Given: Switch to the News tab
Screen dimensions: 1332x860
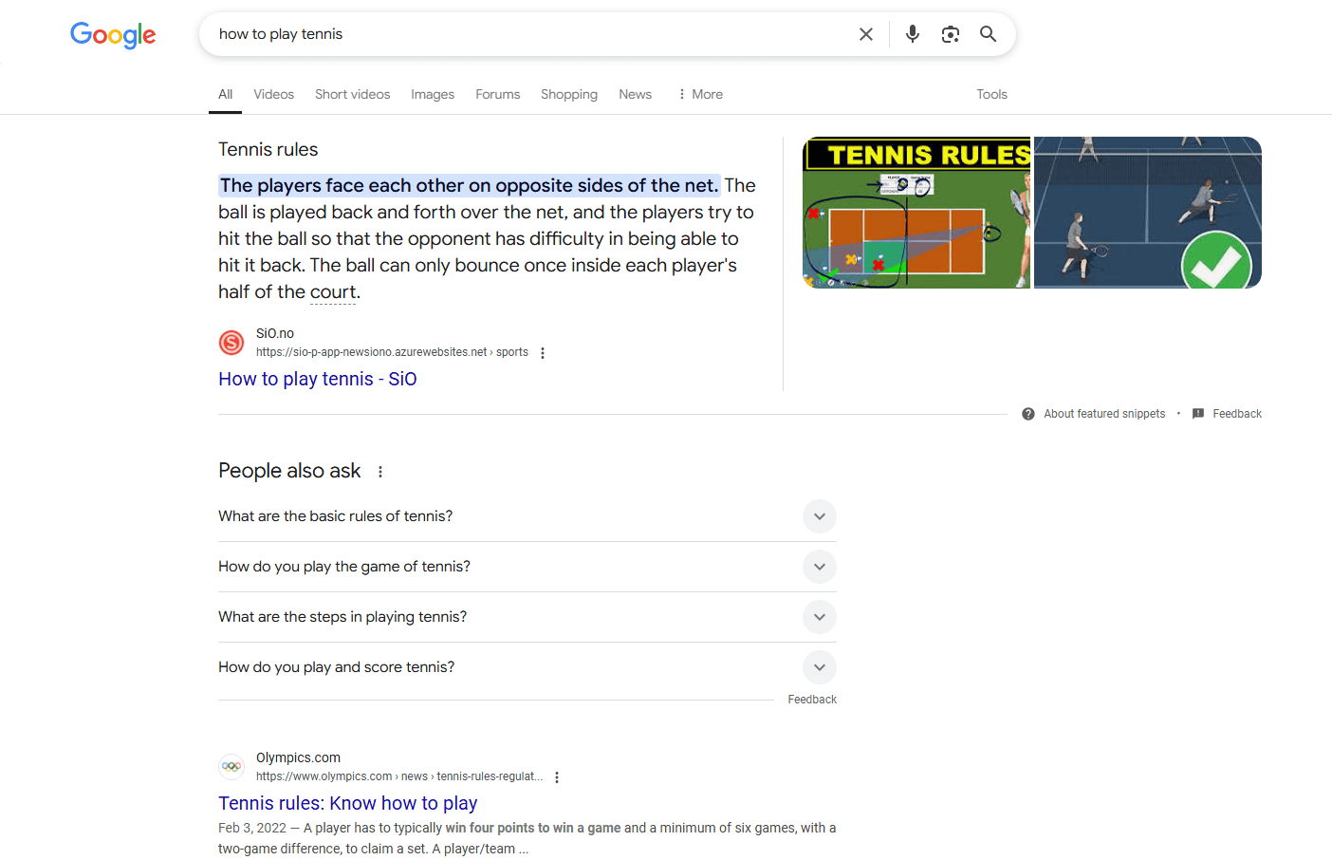Looking at the screenshot, I should click(635, 94).
